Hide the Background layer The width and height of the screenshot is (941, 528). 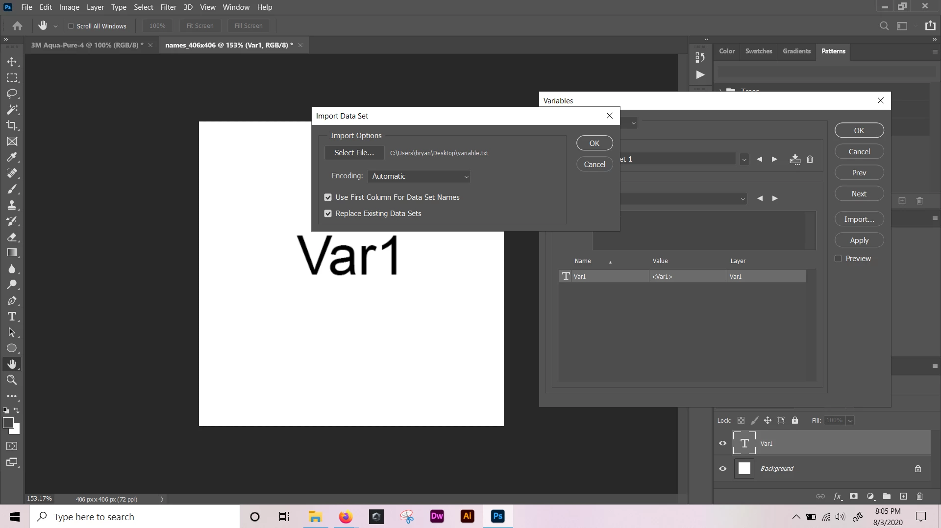pyautogui.click(x=722, y=468)
